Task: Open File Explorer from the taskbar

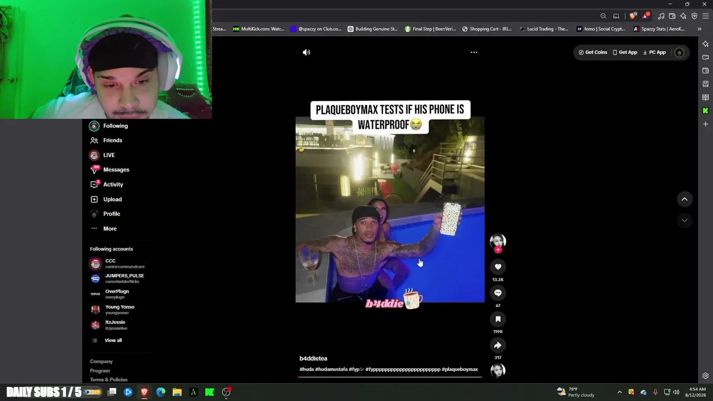Action: (177, 392)
